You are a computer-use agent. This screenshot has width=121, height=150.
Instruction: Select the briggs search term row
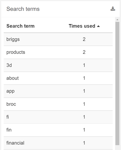click(x=58, y=39)
